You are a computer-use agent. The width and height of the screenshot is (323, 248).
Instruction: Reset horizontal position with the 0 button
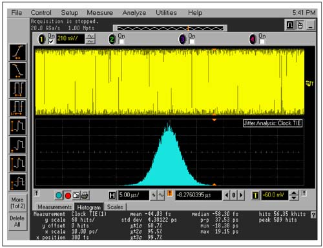pyautogui.click(x=234, y=195)
